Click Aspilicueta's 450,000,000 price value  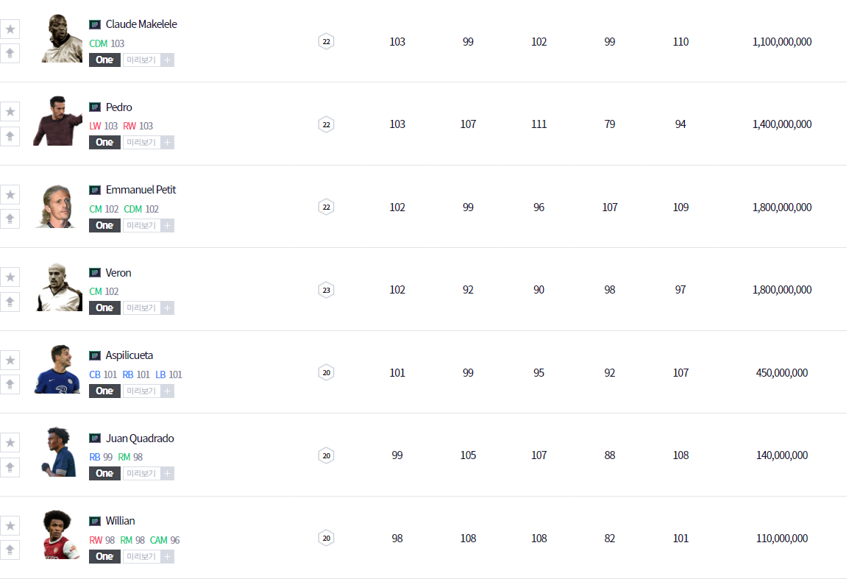[781, 373]
